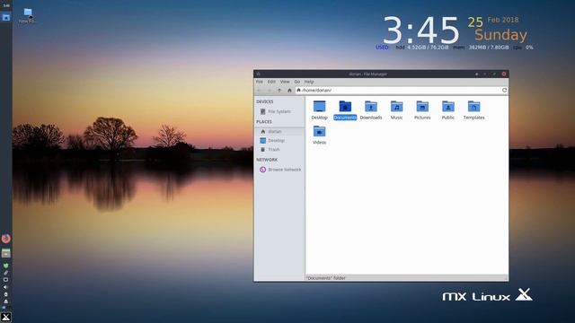
Task: Click the Documents folder name label
Action: [345, 118]
